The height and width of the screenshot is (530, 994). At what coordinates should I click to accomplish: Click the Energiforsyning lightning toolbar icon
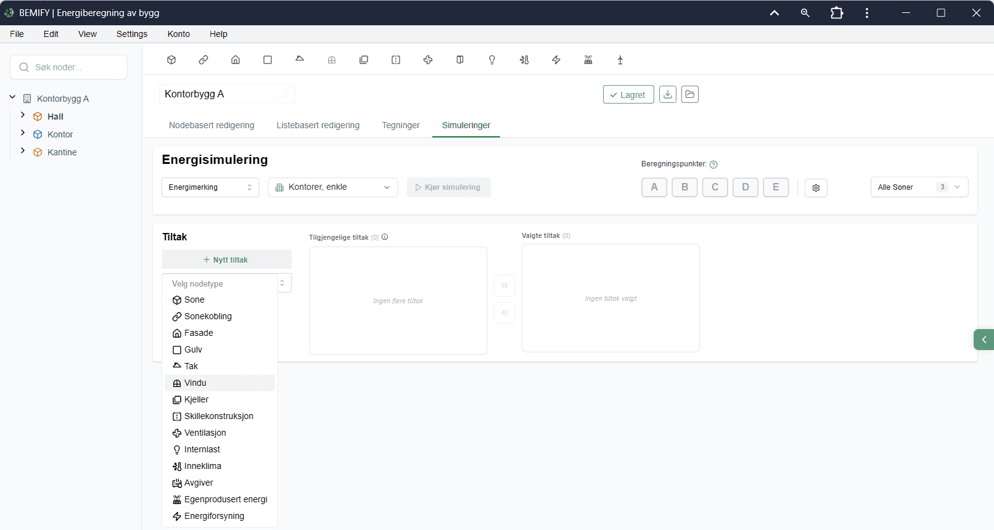556,60
